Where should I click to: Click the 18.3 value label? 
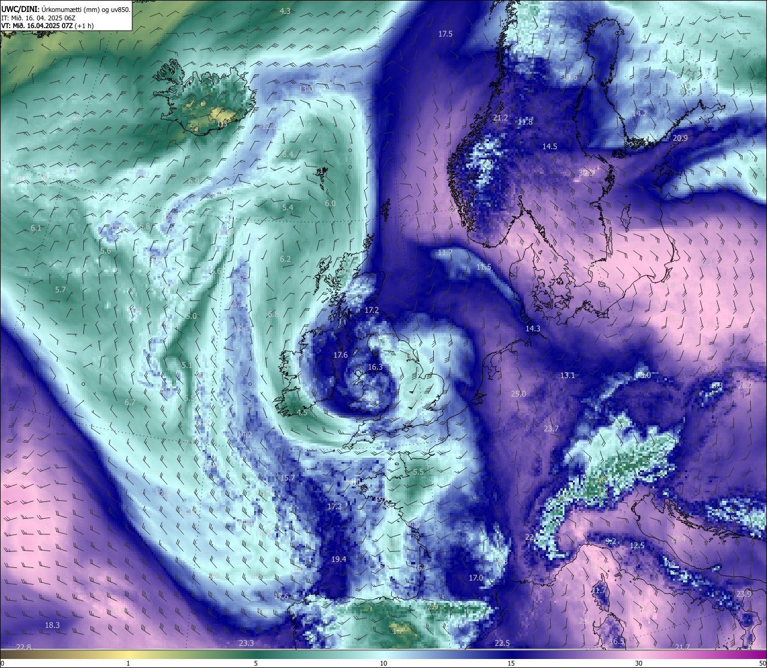tap(53, 625)
